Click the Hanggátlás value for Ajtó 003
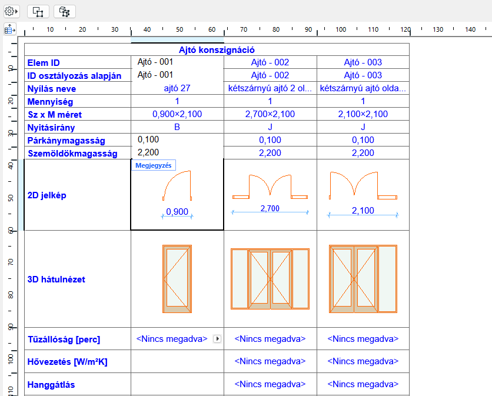This screenshot has width=492, height=396. (363, 384)
